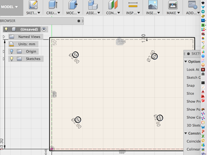Open the MODEL workspace dropdown
The width and height of the screenshot is (207, 155).
pyautogui.click(x=10, y=7)
